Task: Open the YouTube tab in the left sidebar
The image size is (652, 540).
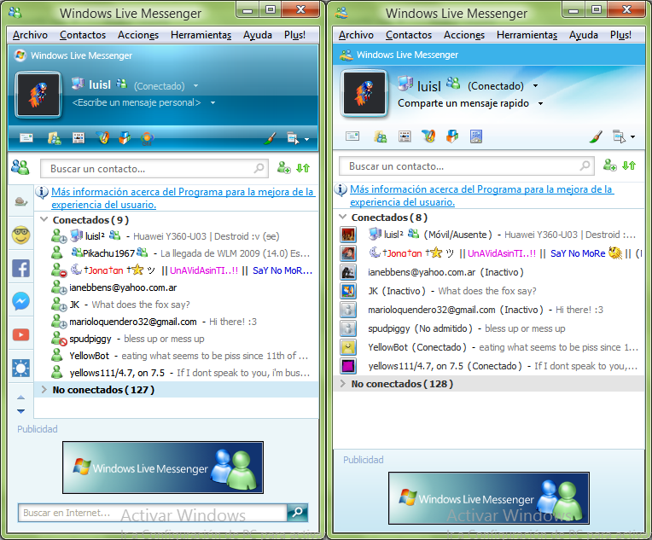Action: click(x=20, y=334)
